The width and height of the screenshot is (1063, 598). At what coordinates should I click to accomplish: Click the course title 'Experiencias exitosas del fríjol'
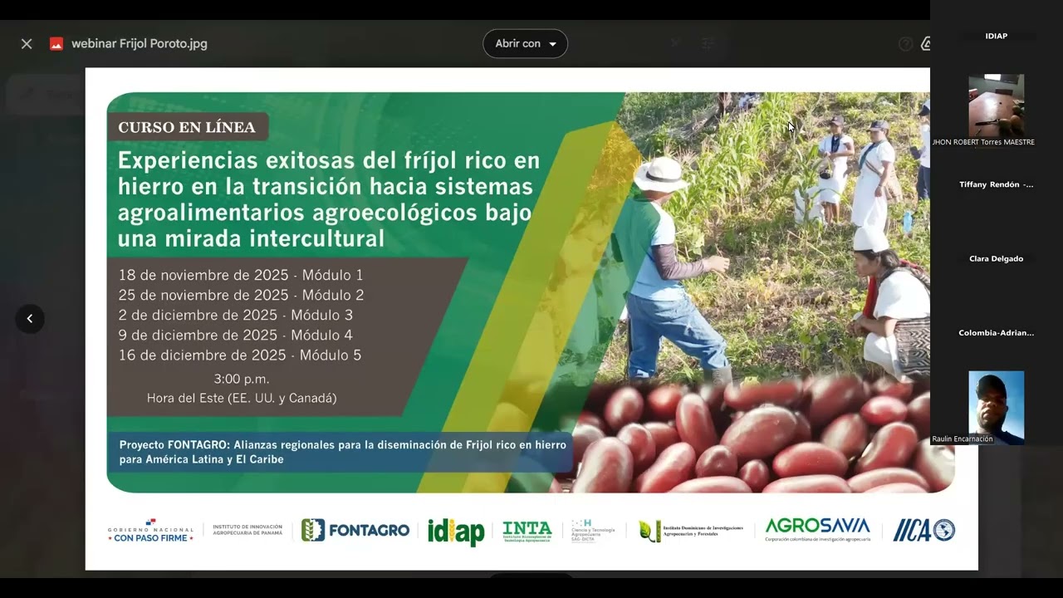coord(329,199)
